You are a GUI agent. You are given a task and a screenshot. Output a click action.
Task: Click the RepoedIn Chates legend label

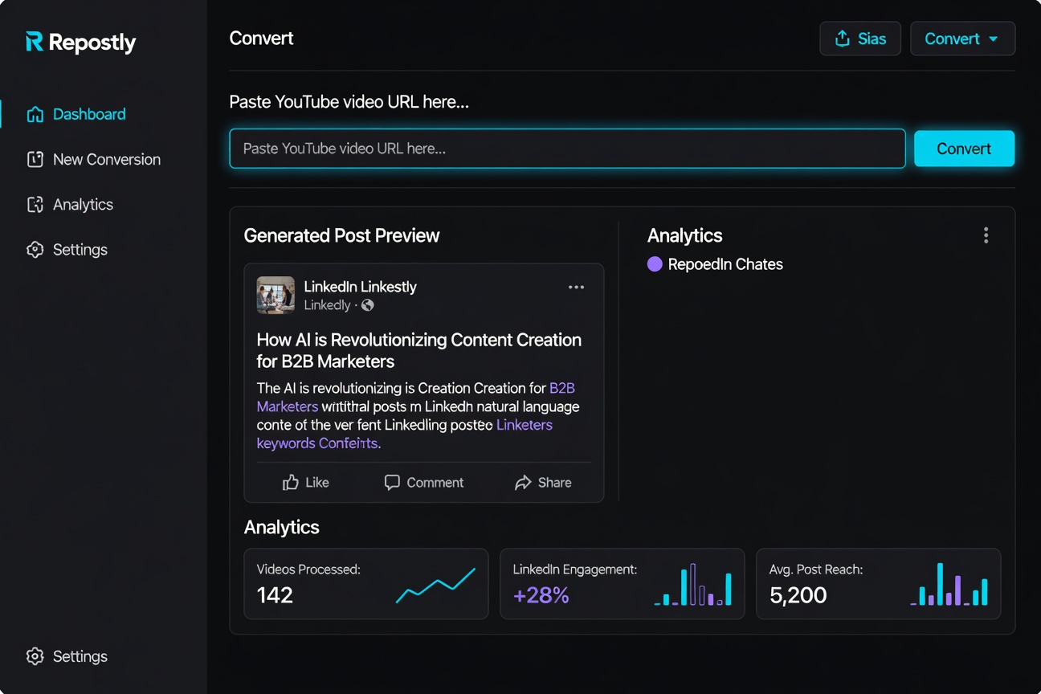click(725, 264)
